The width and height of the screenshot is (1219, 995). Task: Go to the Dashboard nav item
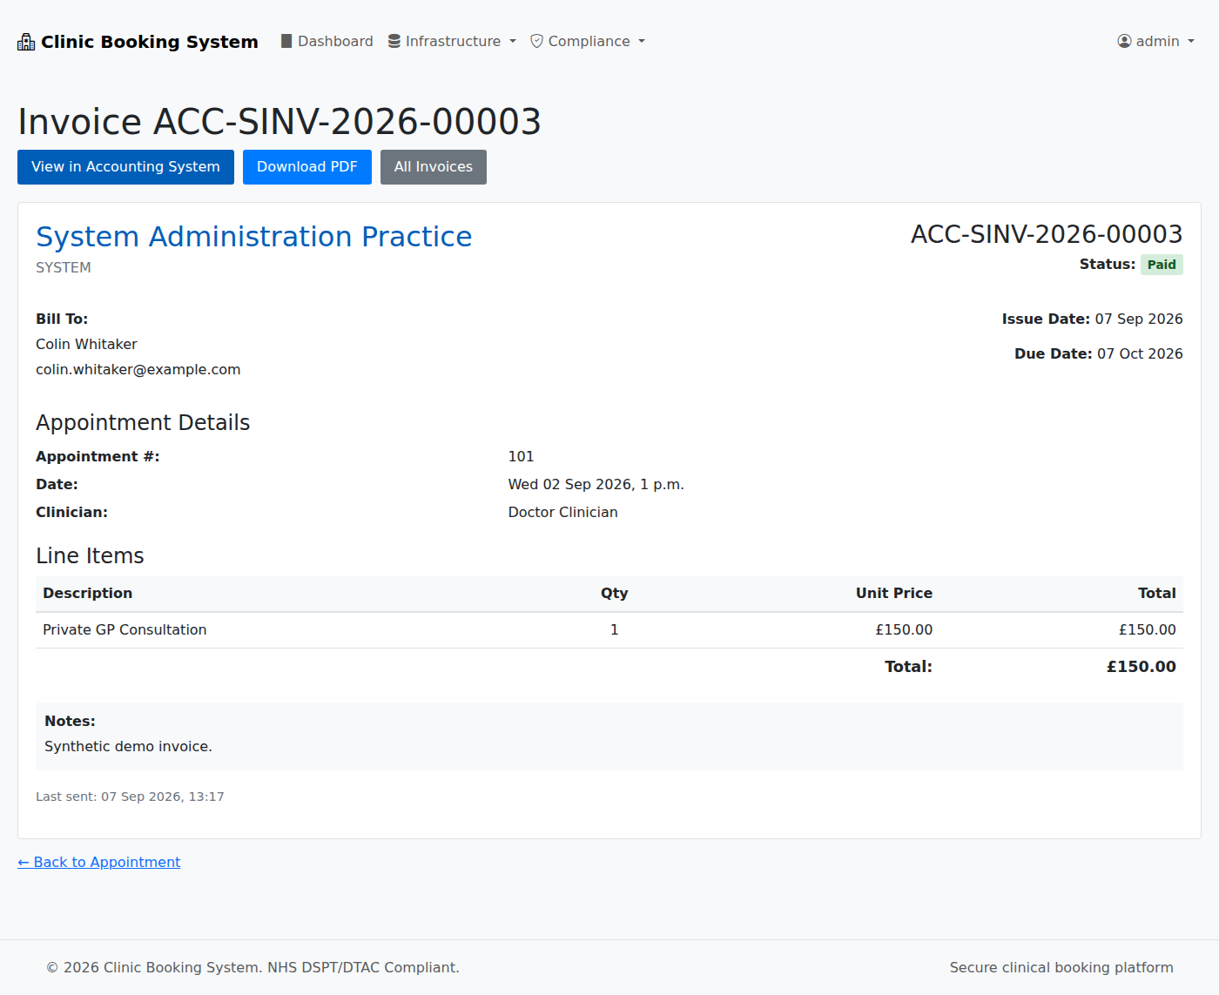pyautogui.click(x=327, y=41)
